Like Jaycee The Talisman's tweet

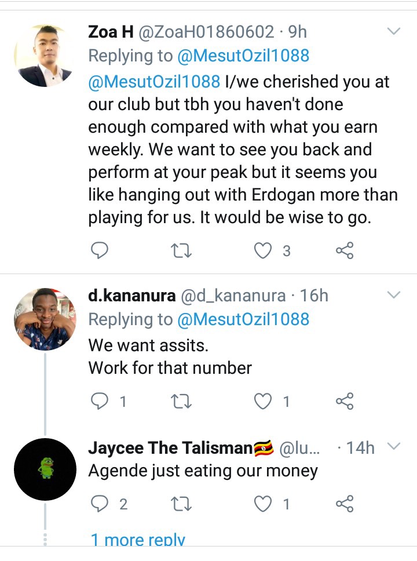264,504
